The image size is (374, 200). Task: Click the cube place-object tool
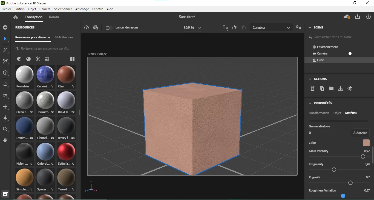(5, 73)
